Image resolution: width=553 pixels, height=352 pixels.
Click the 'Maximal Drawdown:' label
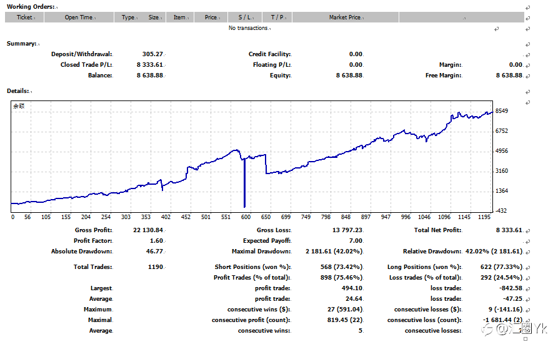tap(261, 252)
